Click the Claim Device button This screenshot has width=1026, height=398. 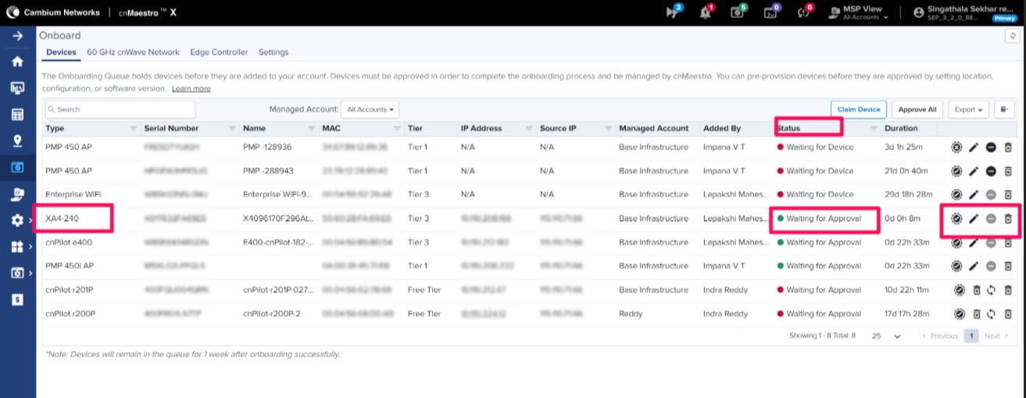[858, 109]
